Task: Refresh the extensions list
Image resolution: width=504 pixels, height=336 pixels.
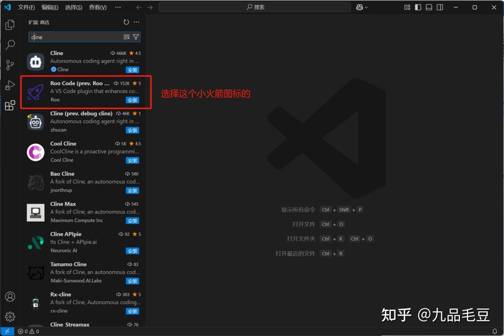Action: click(x=126, y=22)
